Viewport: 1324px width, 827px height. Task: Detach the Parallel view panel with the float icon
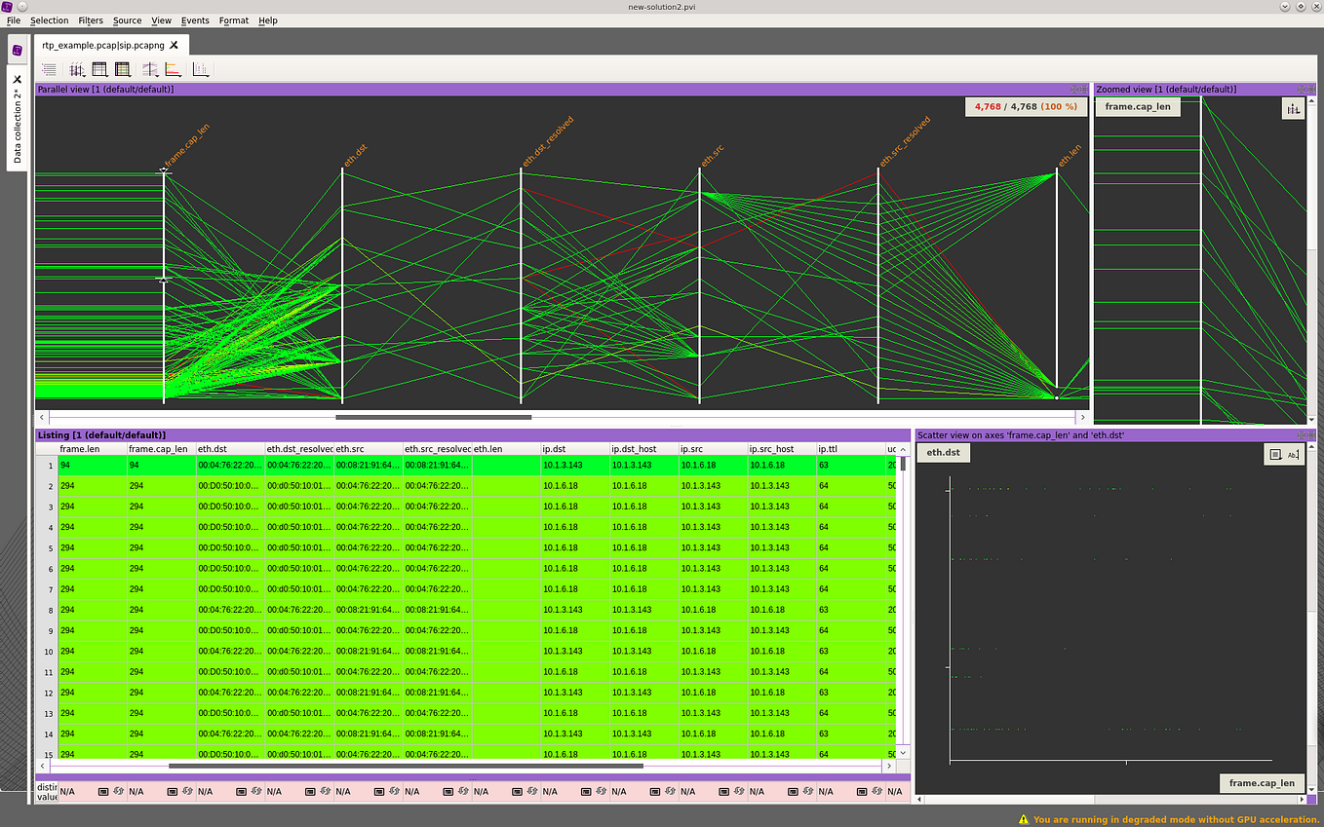tap(1075, 89)
